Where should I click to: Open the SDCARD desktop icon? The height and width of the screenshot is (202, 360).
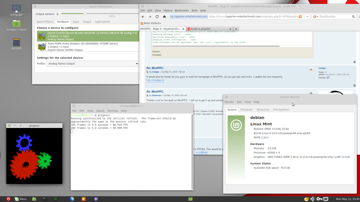tap(17, 44)
